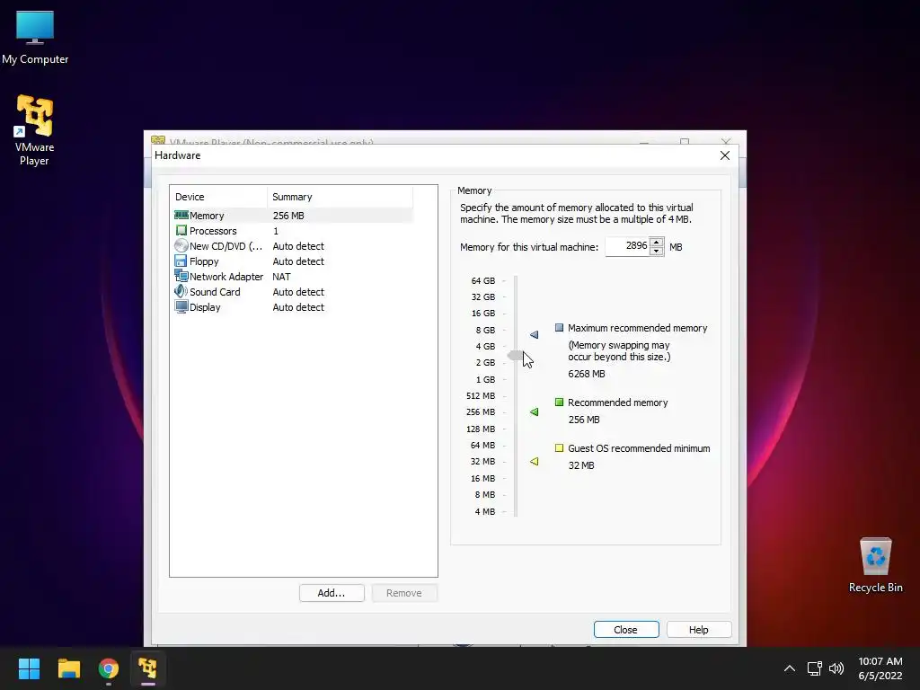Click the Device column header
The width and height of the screenshot is (920, 690).
tap(218, 197)
